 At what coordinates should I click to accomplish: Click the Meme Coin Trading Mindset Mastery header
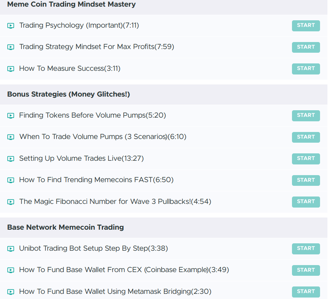coord(71,5)
